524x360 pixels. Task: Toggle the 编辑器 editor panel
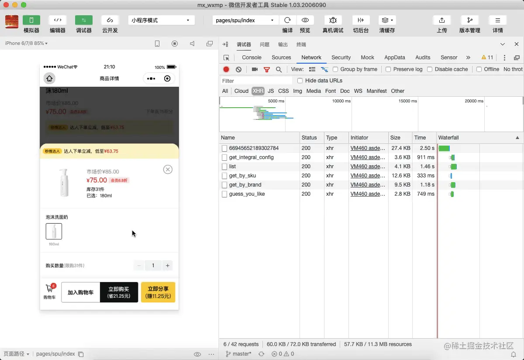[58, 20]
